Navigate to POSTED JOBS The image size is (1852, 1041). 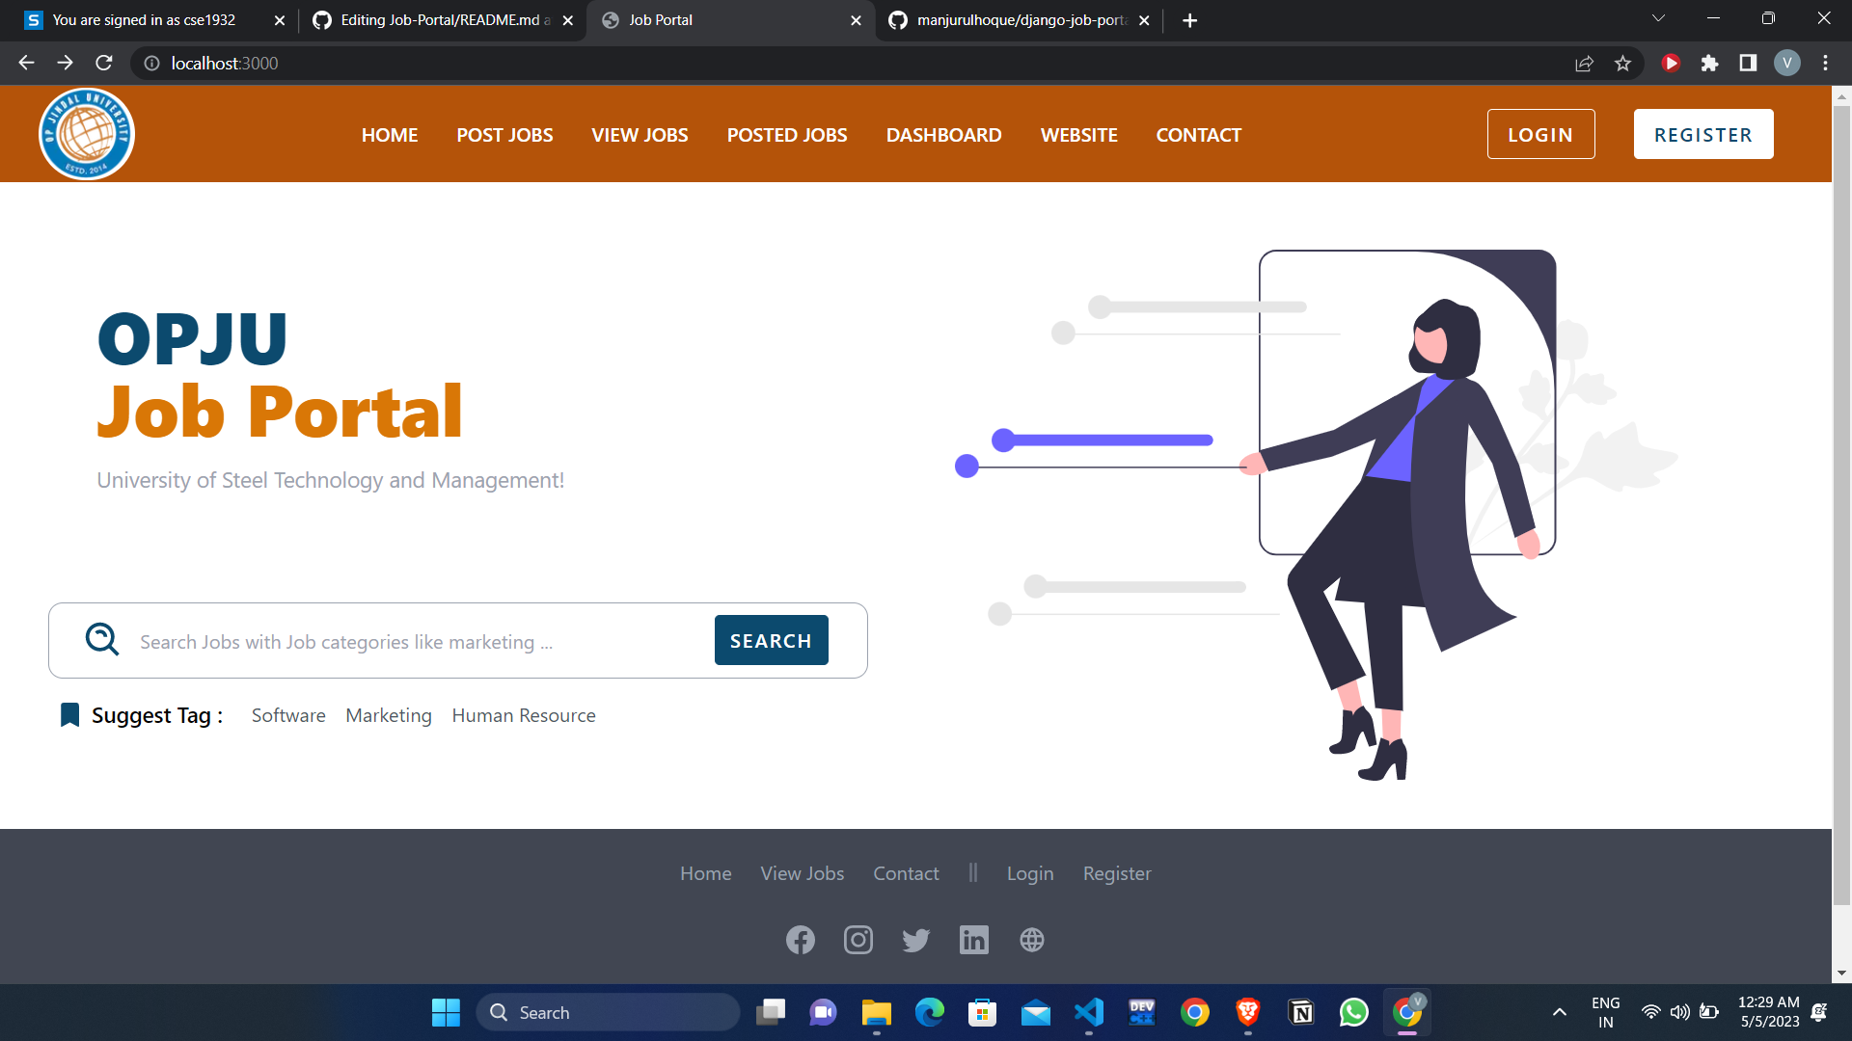pos(786,135)
